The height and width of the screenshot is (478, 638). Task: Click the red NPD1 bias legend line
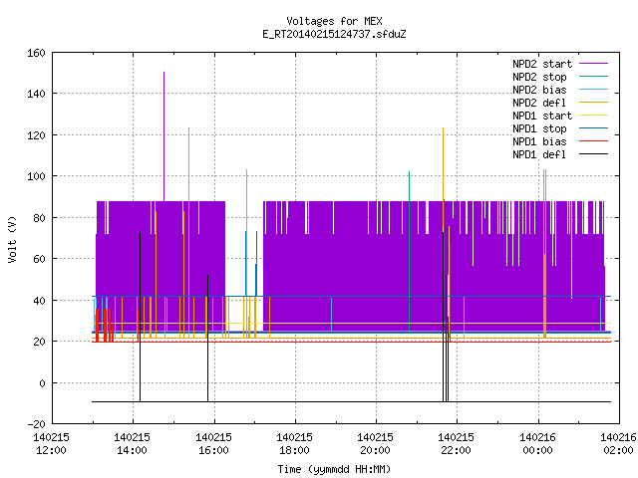593,141
